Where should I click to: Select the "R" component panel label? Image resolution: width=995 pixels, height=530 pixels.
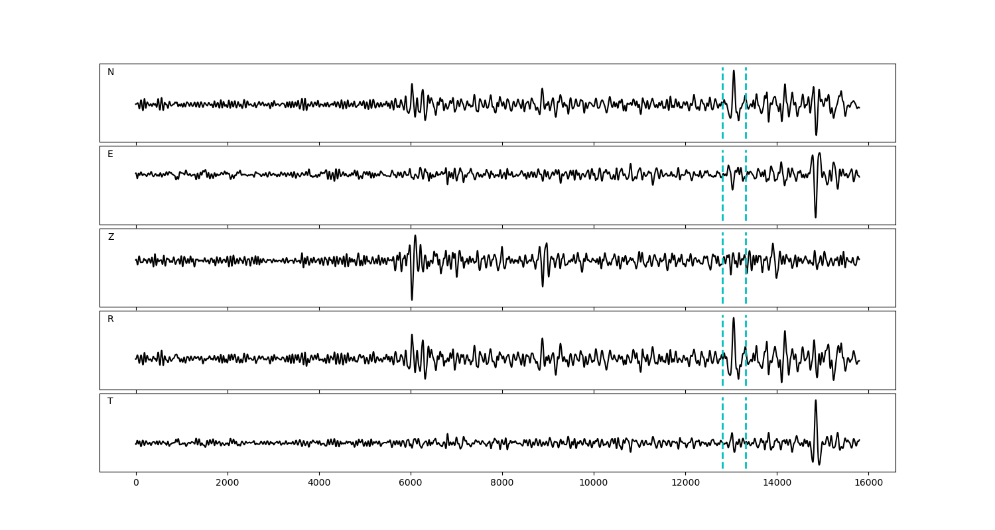[111, 319]
